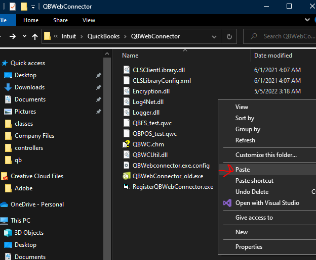Image resolution: width=316 pixels, height=260 pixels.
Task: Navigate to Intuit in the breadcrumb
Action: 69,36
